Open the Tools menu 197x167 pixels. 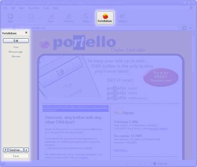pyautogui.click(x=46, y=8)
